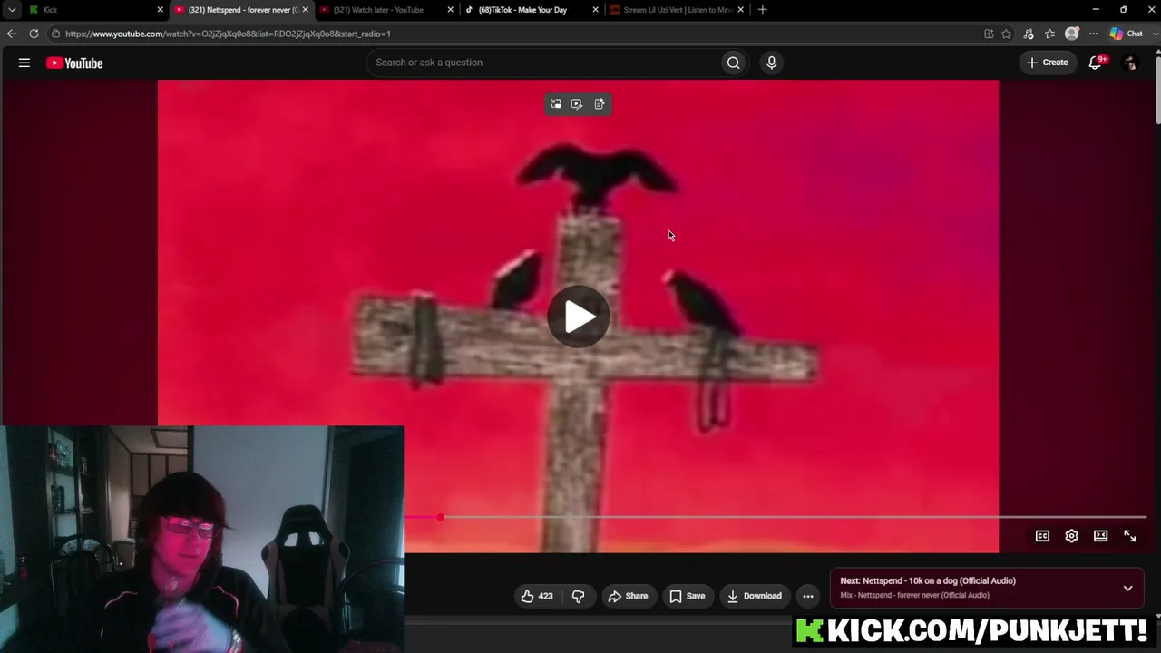Close the Watch later tab
This screenshot has width=1161, height=653.
(x=450, y=10)
